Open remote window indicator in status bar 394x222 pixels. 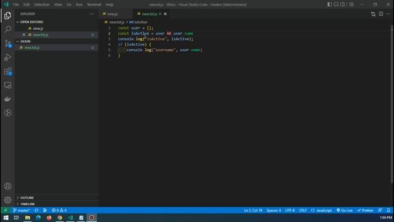point(6,210)
